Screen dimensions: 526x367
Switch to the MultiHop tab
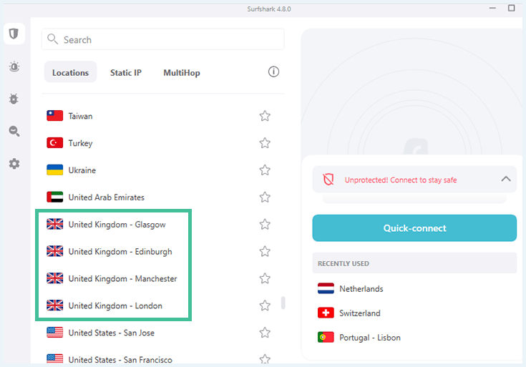(182, 72)
